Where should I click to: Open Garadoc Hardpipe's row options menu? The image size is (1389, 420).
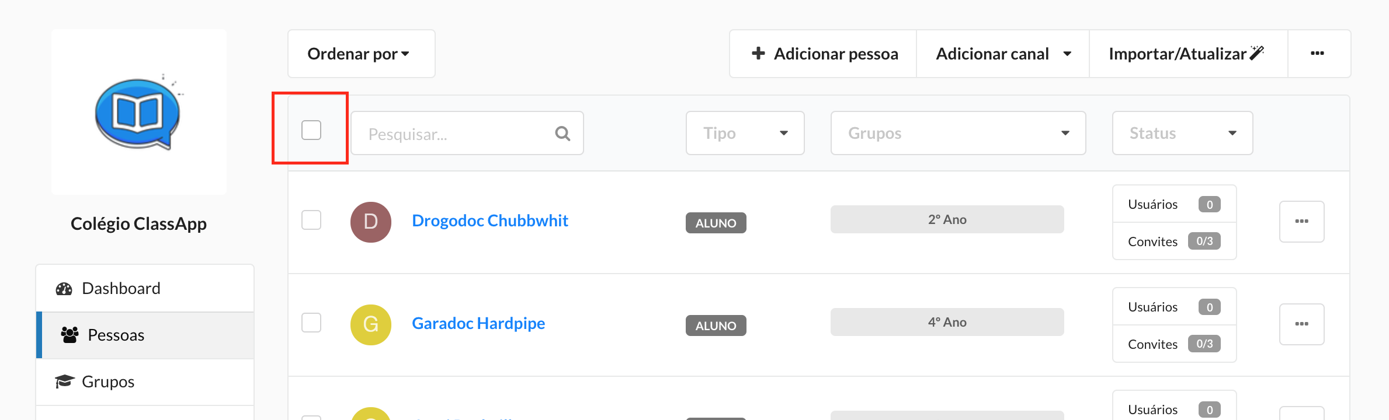(1301, 324)
